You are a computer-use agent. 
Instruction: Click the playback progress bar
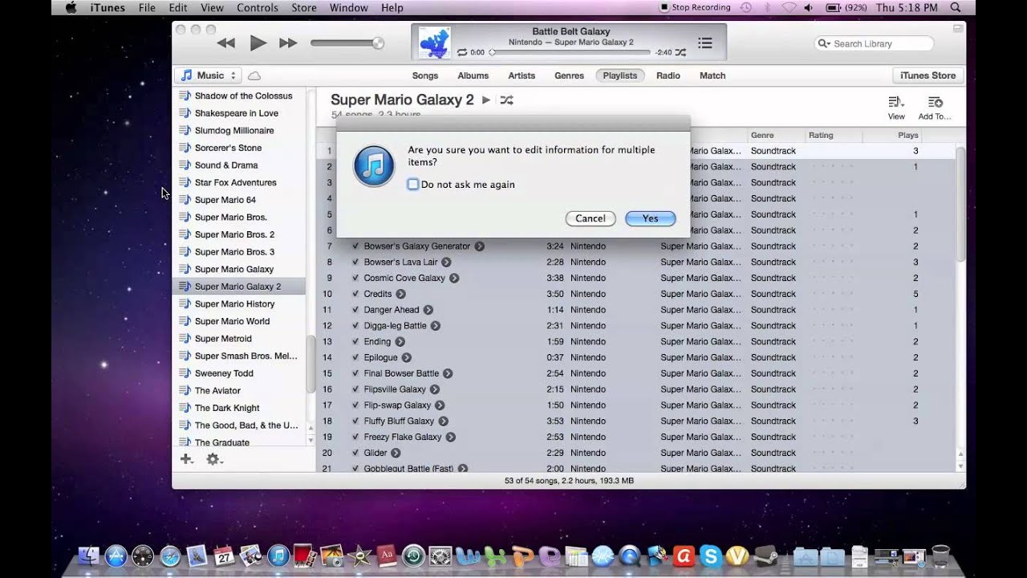pos(570,52)
